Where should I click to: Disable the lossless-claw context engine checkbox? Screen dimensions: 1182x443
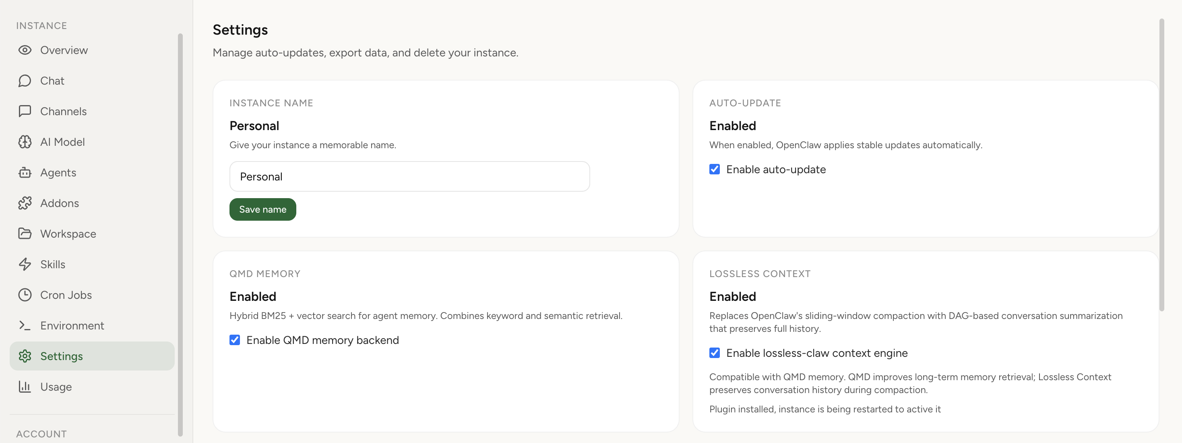(715, 353)
